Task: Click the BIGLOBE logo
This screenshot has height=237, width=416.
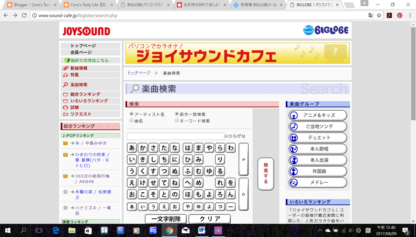Action: [x=326, y=30]
